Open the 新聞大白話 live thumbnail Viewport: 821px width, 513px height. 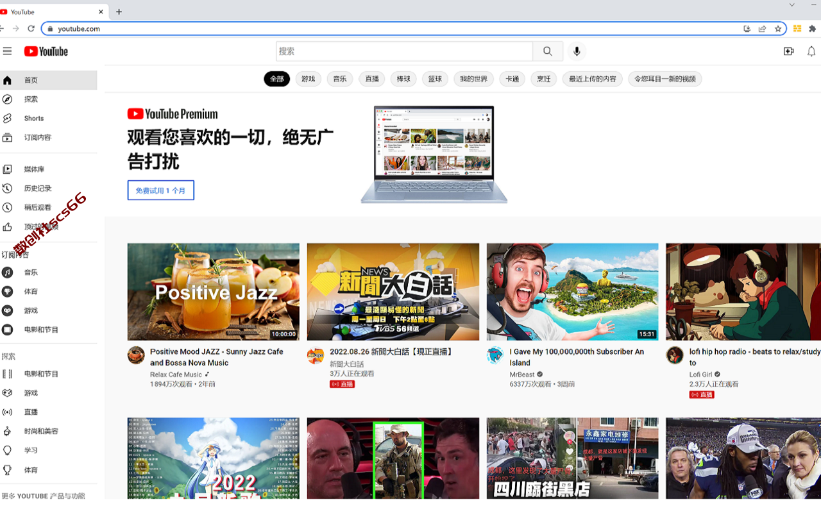pyautogui.click(x=393, y=292)
